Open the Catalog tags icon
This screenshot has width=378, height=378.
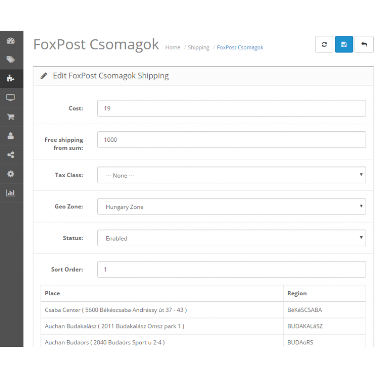coord(10,60)
